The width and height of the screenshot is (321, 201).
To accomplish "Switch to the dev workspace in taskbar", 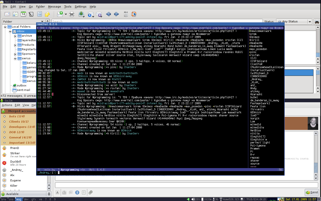I will tap(26, 199).
